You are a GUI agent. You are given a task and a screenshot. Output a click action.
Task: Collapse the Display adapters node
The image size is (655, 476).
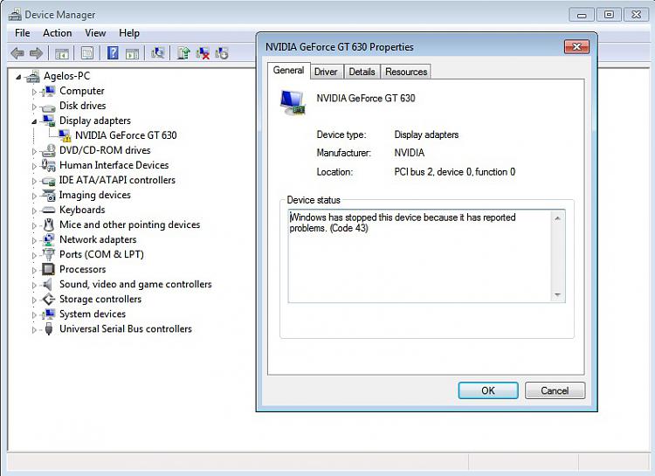pos(34,121)
